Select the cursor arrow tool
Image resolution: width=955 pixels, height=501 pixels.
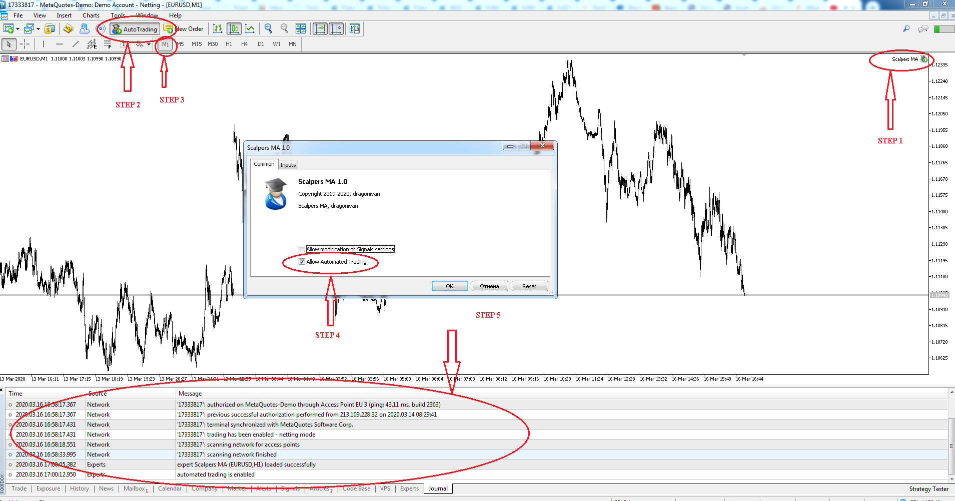click(x=9, y=44)
